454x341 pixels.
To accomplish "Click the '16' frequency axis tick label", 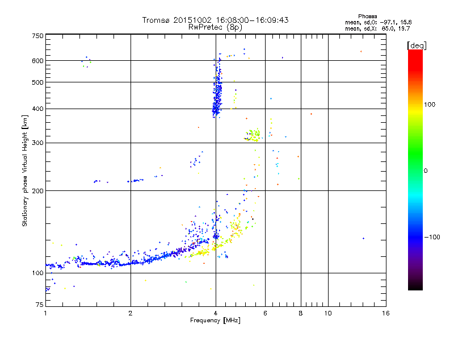I will coord(386,313).
